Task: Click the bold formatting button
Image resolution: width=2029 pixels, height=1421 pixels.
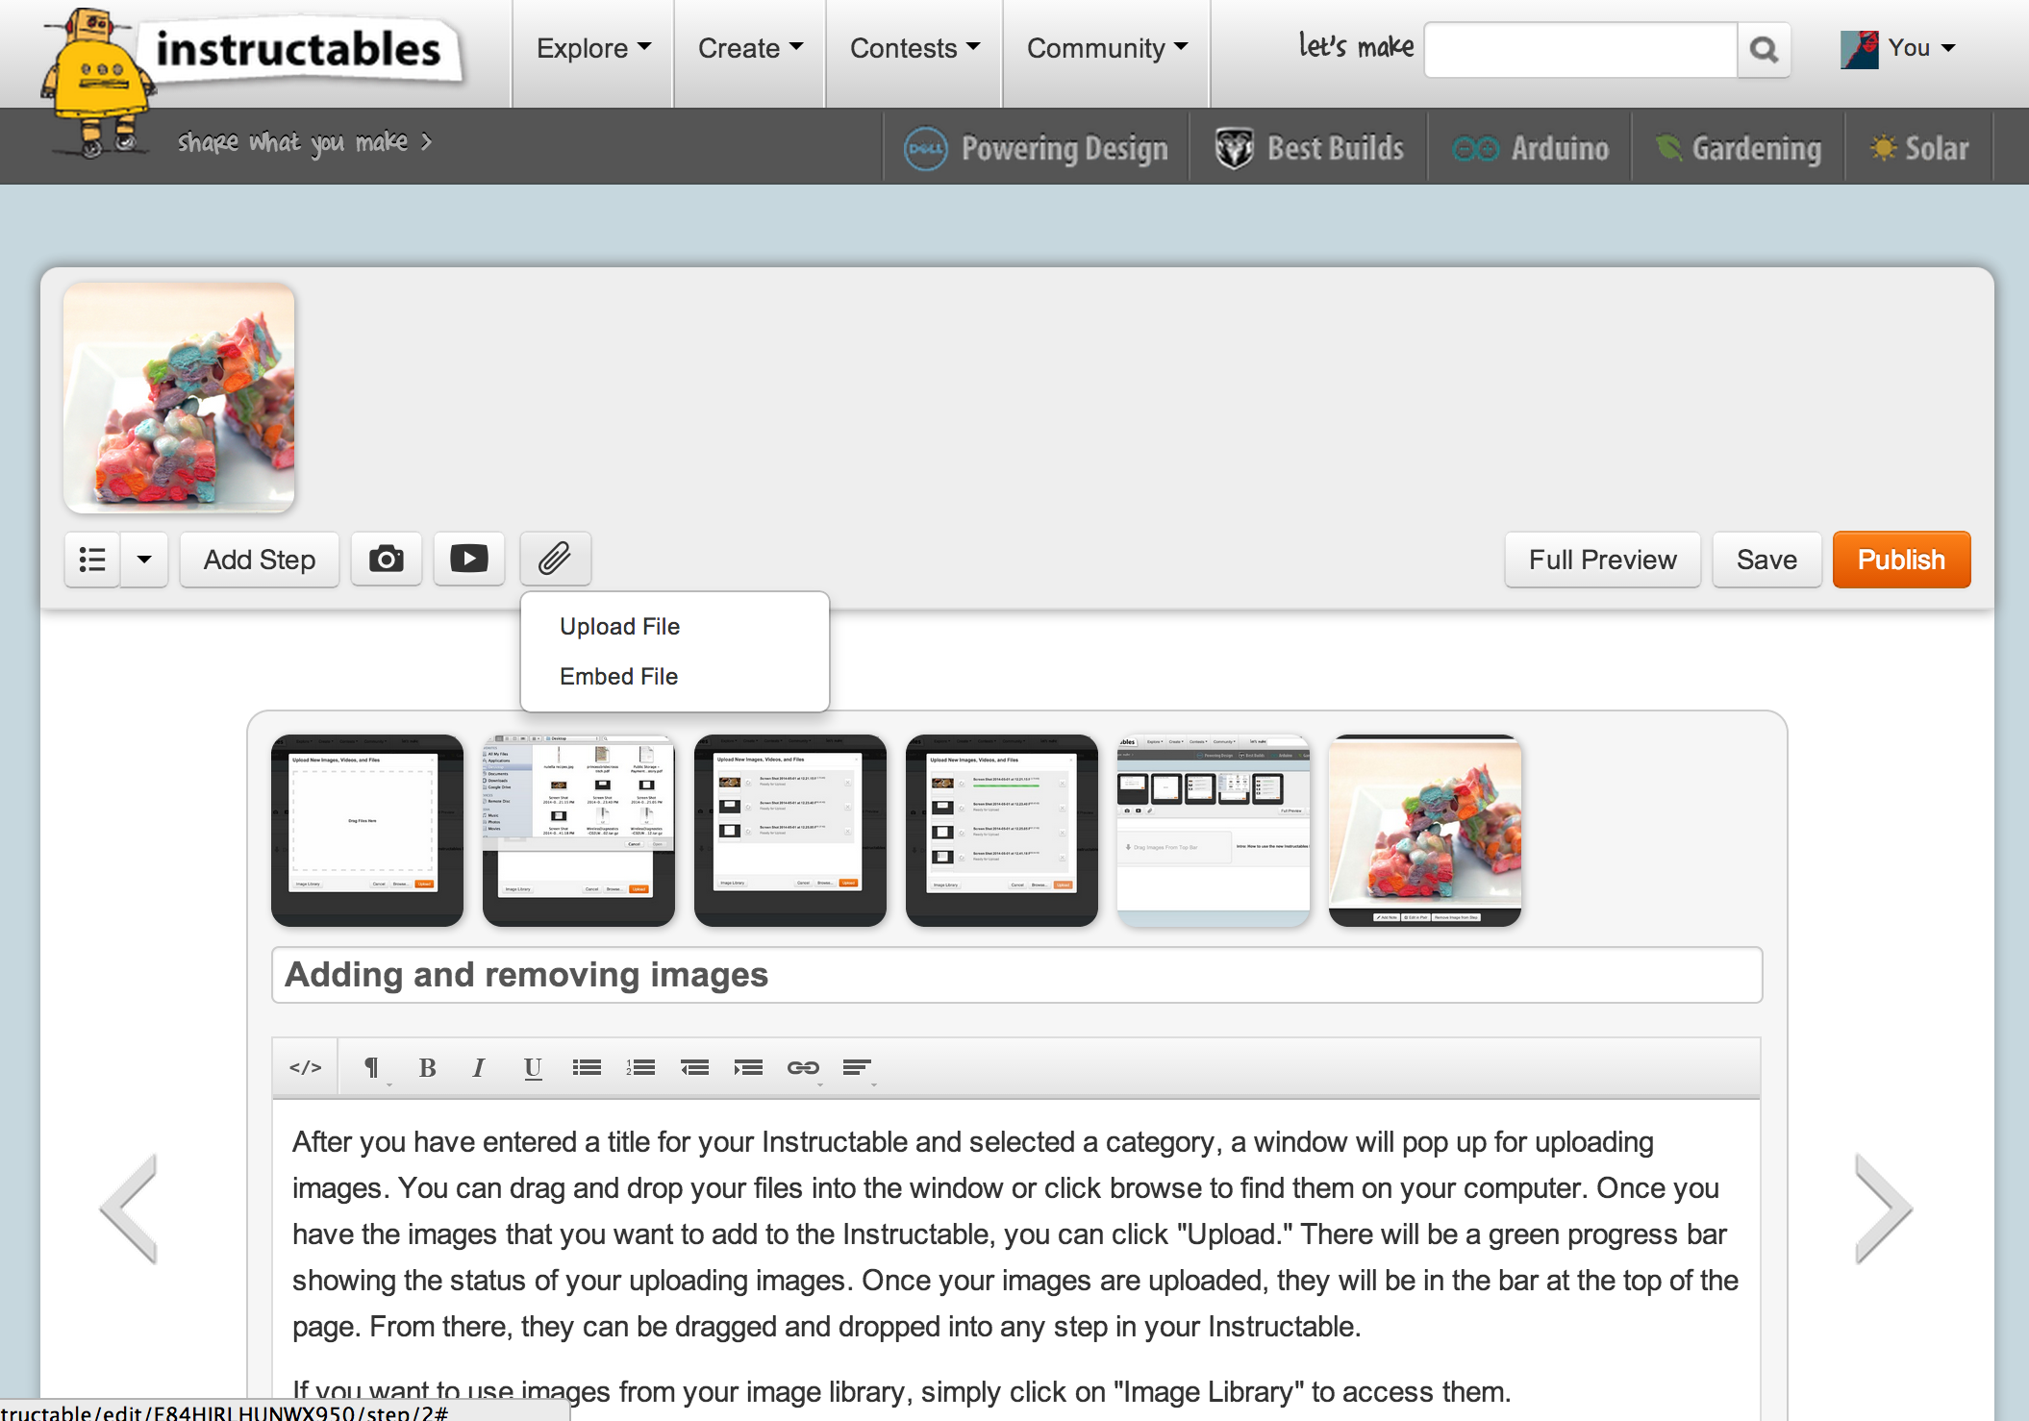Action: pos(426,1065)
